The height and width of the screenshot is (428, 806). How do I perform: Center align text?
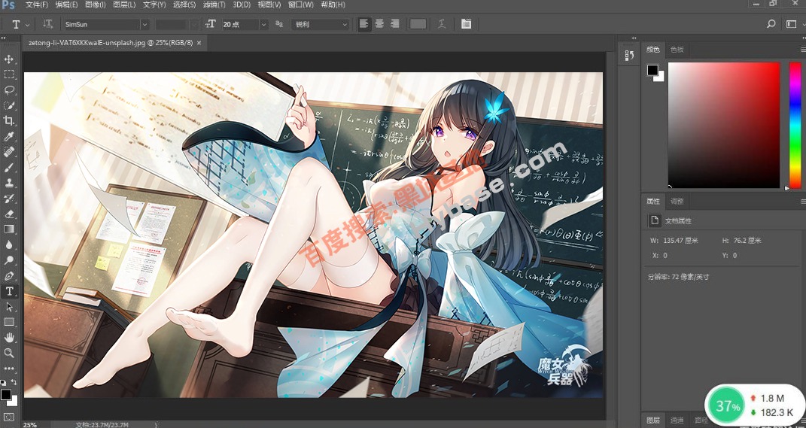[379, 24]
